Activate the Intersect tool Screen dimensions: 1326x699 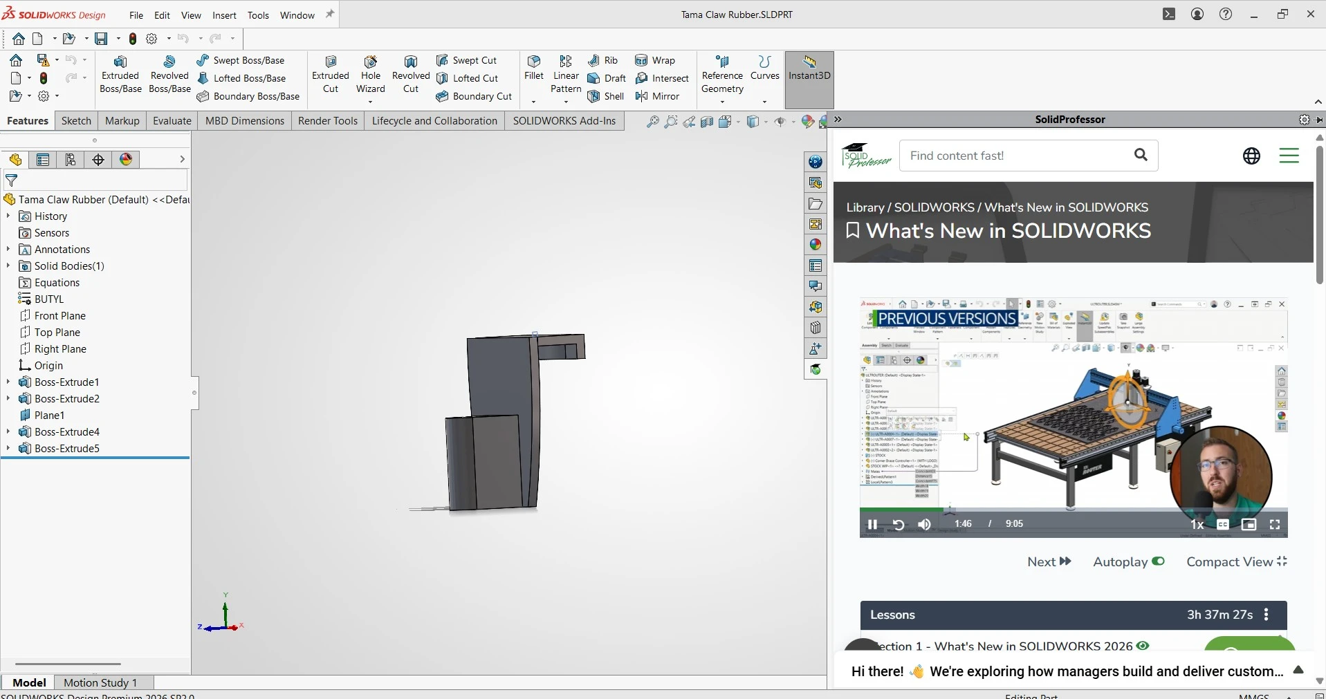click(662, 78)
